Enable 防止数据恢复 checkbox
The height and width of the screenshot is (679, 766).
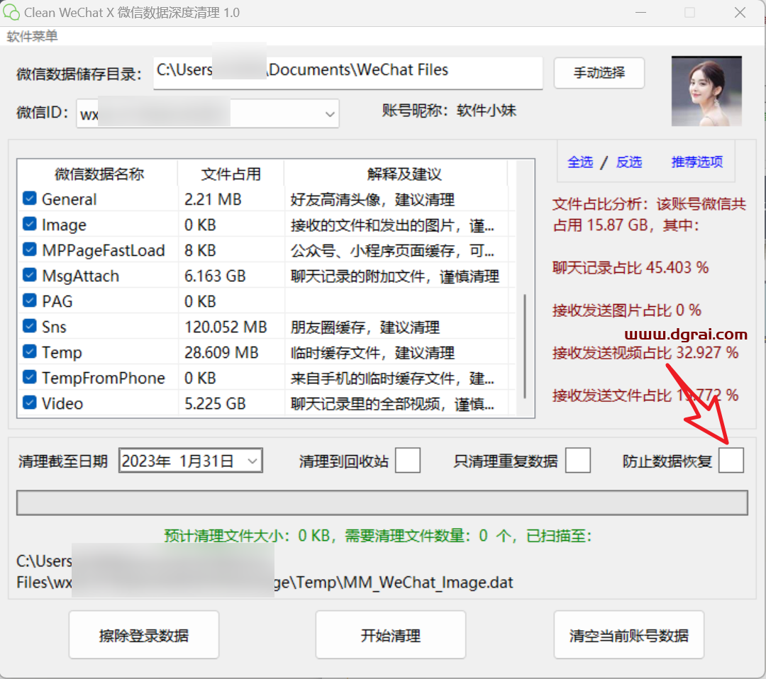(x=731, y=460)
